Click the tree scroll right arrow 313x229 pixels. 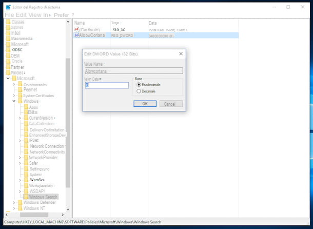coord(63,215)
